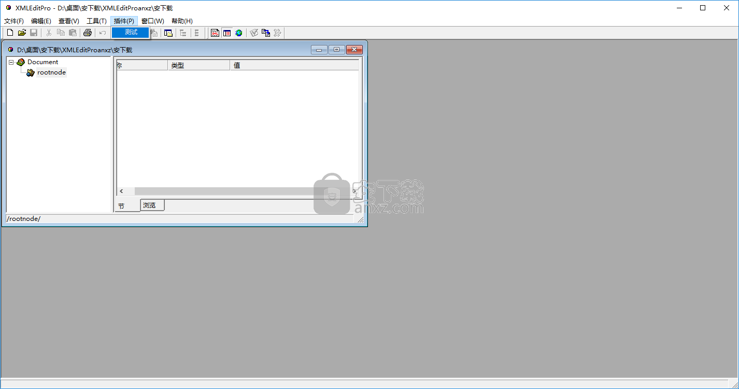This screenshot has height=389, width=739.
Task: Click the New document toolbar icon
Action: 10,33
